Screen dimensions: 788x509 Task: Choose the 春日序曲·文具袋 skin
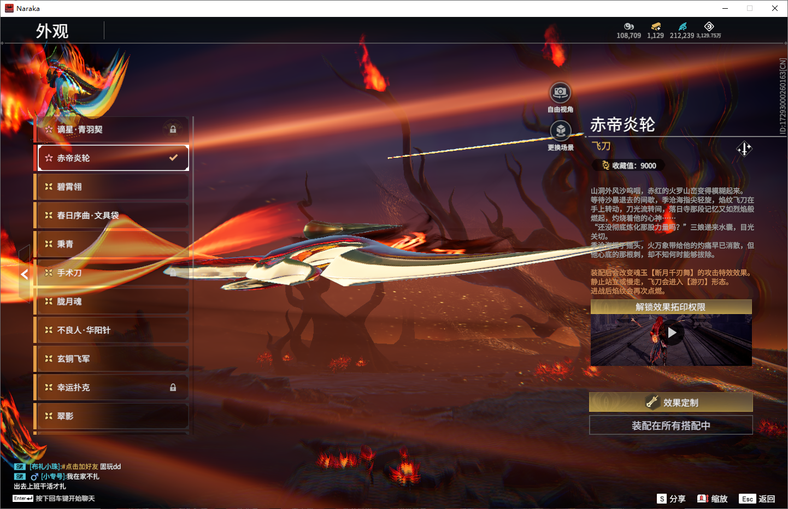(113, 215)
